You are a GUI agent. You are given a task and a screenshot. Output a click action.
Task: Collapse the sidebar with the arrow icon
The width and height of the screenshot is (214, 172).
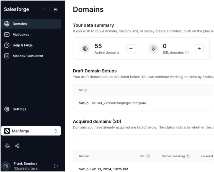point(56,9)
